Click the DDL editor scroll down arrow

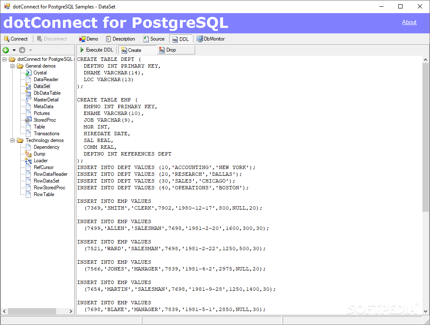(425, 311)
